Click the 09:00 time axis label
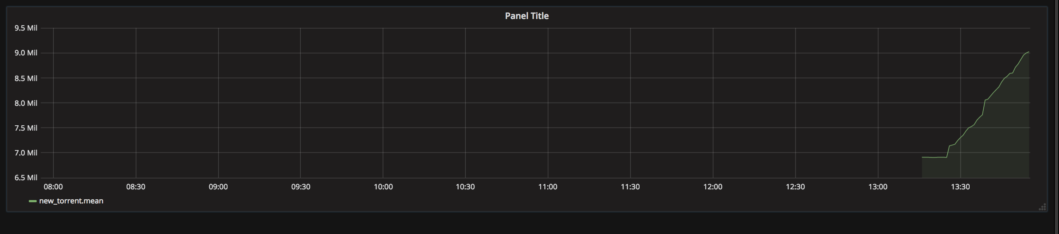1059x234 pixels. pos(218,187)
